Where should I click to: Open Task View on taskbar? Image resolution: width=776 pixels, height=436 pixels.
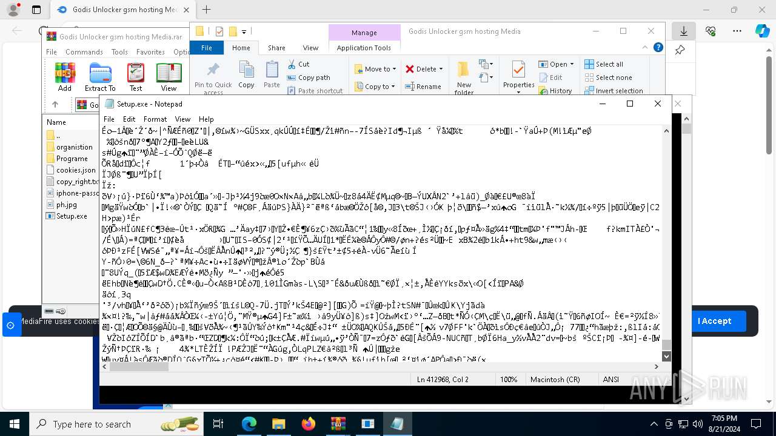pyautogui.click(x=218, y=424)
